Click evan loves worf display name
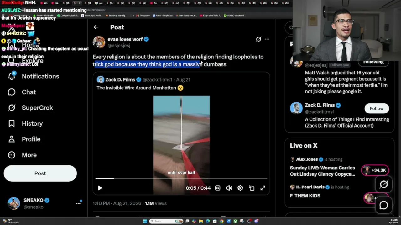The height and width of the screenshot is (225, 401). click(125, 39)
